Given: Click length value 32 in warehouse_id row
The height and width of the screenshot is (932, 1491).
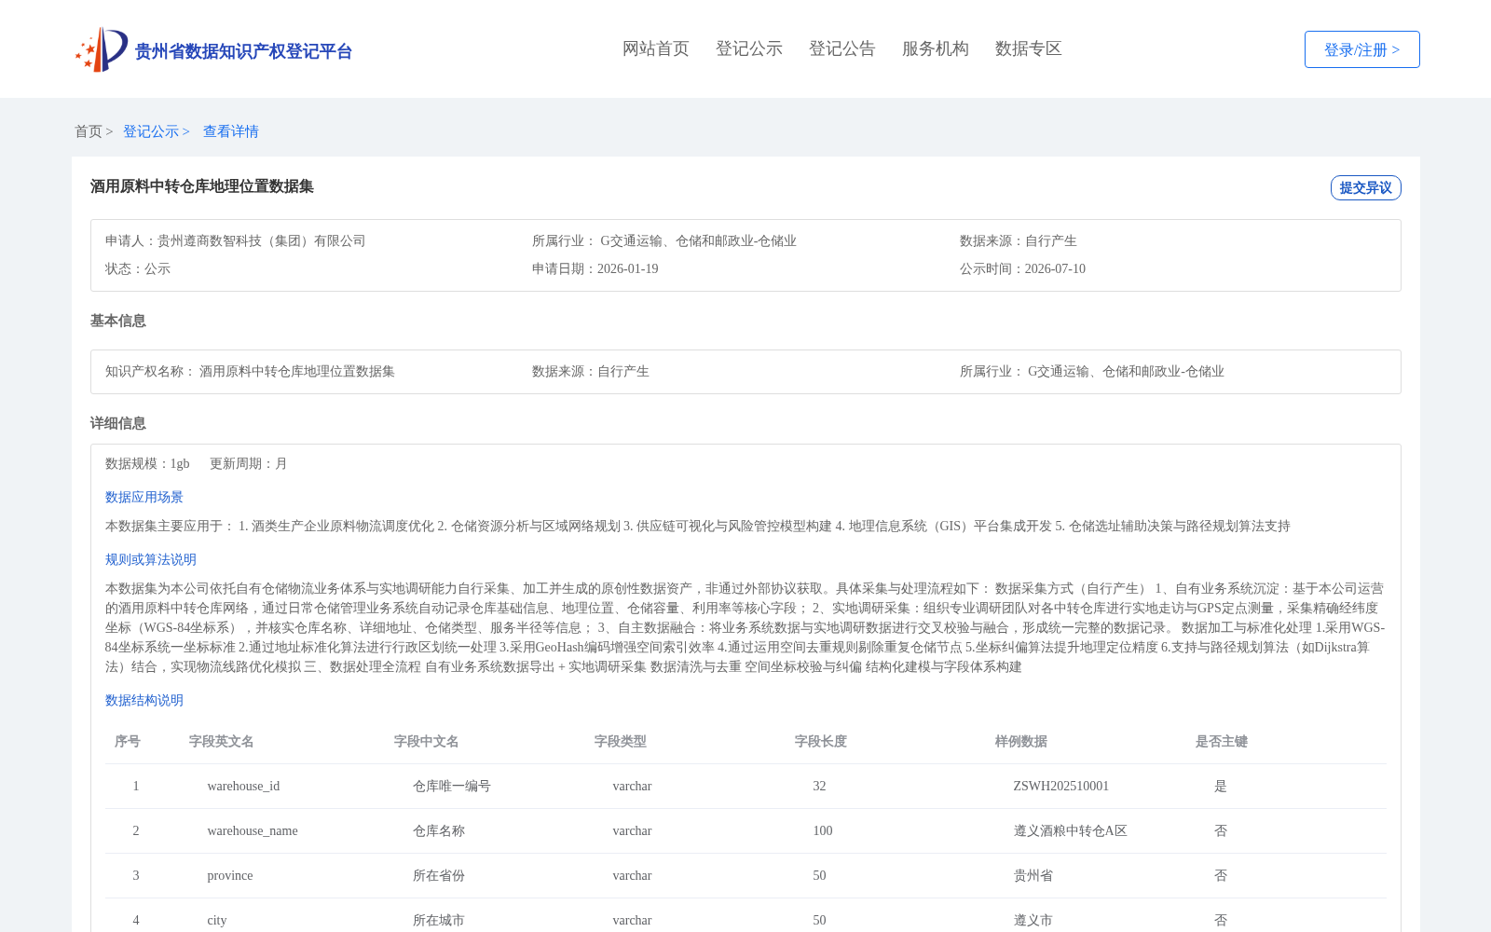Looking at the screenshot, I should click(x=819, y=786).
